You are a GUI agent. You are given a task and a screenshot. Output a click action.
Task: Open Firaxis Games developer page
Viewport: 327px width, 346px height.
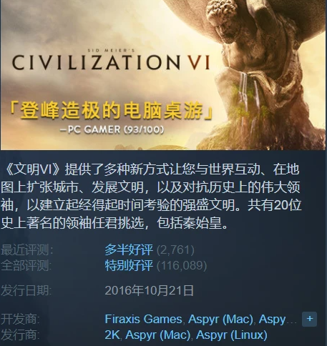pyautogui.click(x=143, y=319)
